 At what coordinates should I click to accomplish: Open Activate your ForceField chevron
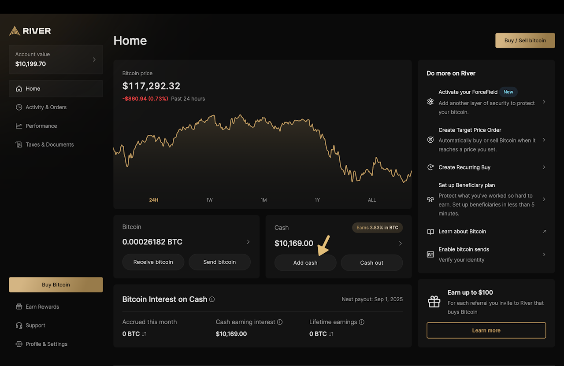(544, 102)
